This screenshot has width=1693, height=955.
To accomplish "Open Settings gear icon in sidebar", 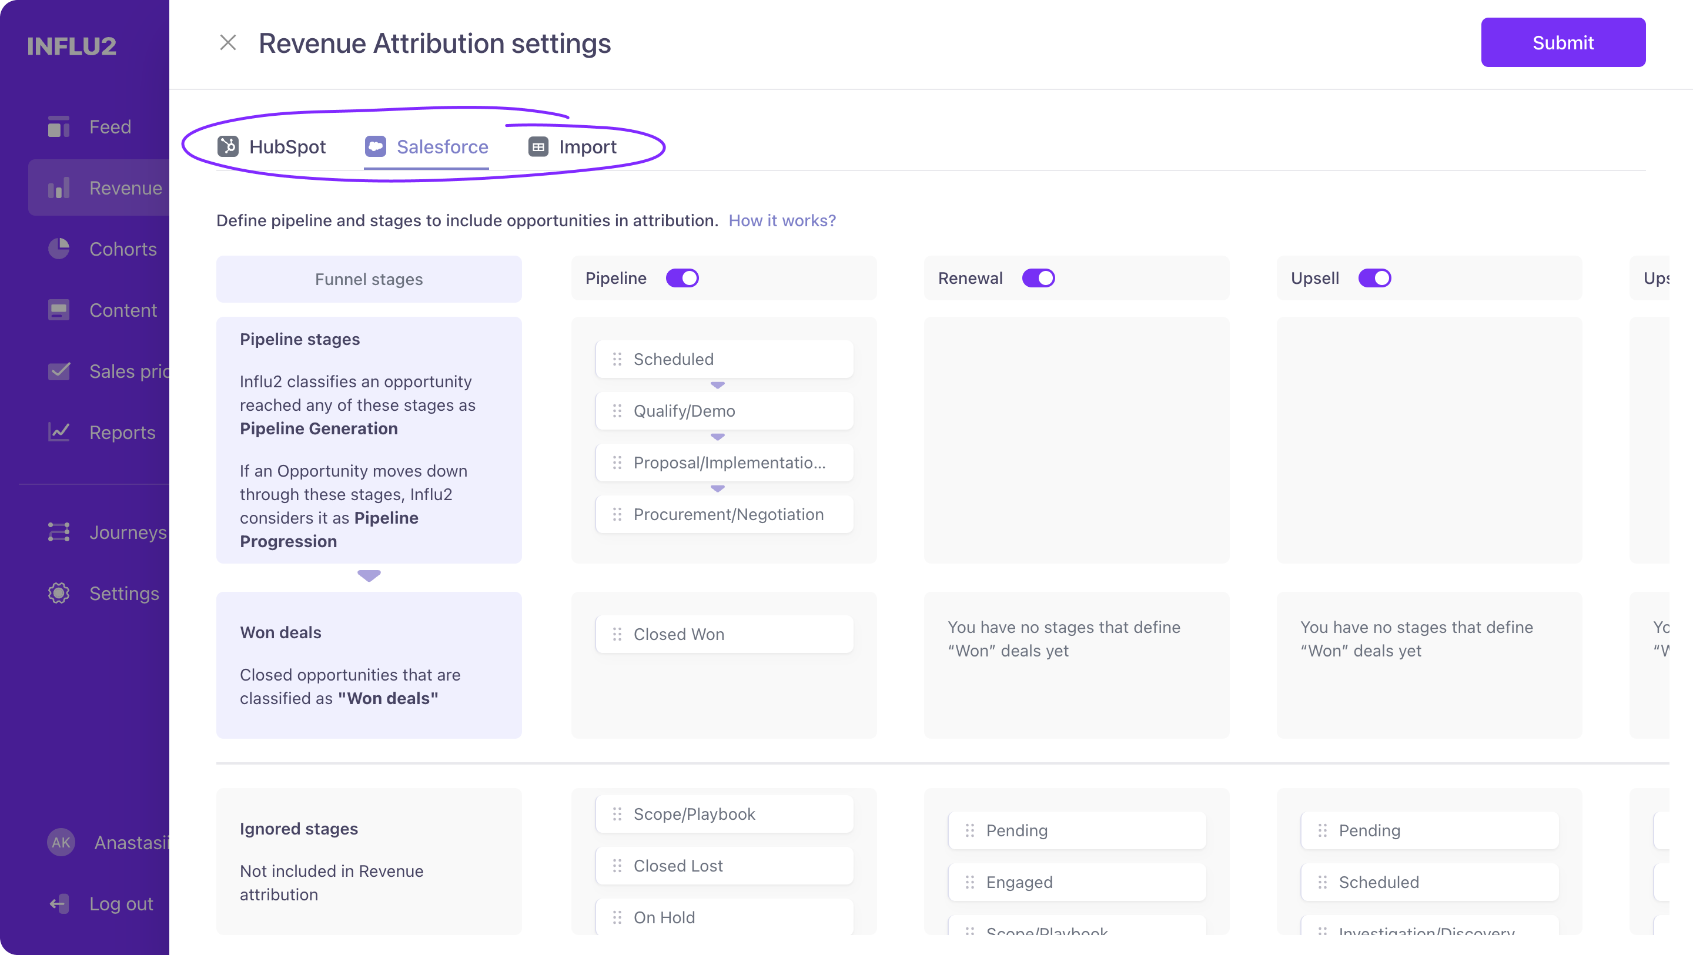I will (x=59, y=593).
